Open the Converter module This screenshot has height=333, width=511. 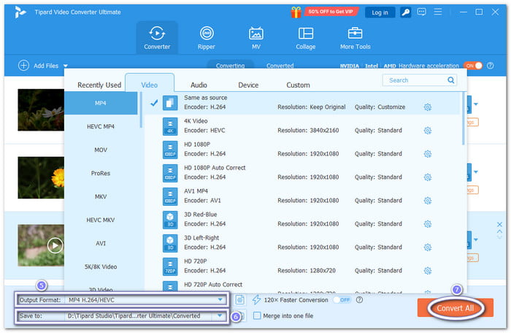(157, 38)
